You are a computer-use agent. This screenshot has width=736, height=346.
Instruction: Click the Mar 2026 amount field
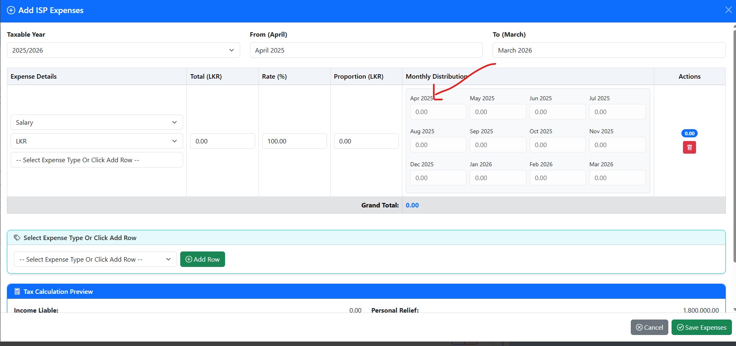(x=617, y=178)
